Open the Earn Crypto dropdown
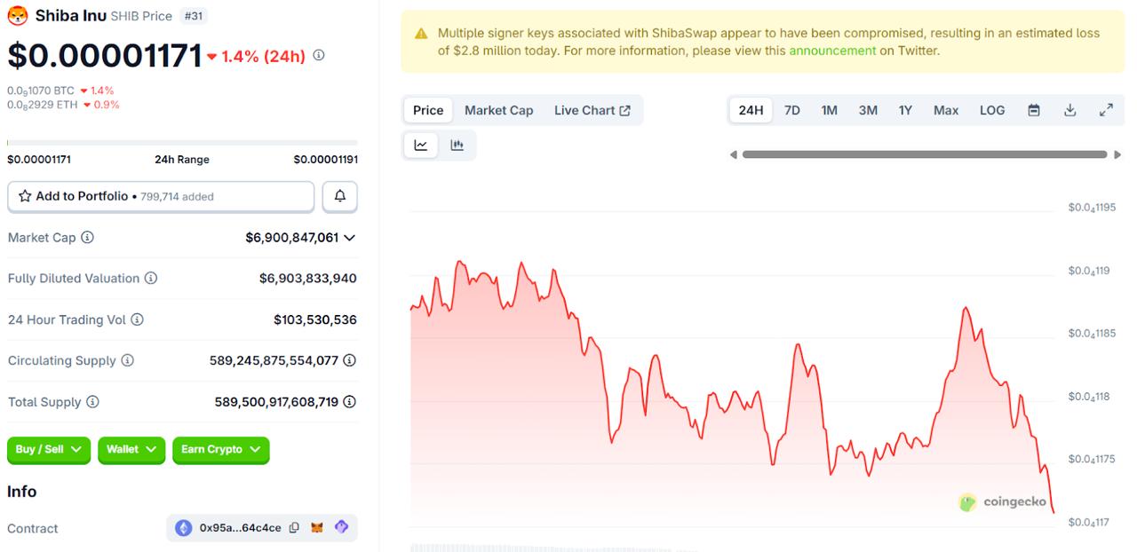 (220, 450)
